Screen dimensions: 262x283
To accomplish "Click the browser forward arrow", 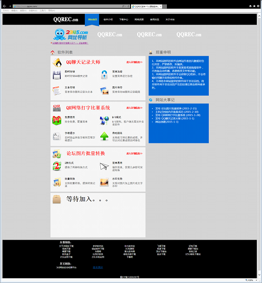I will tap(10, 6).
